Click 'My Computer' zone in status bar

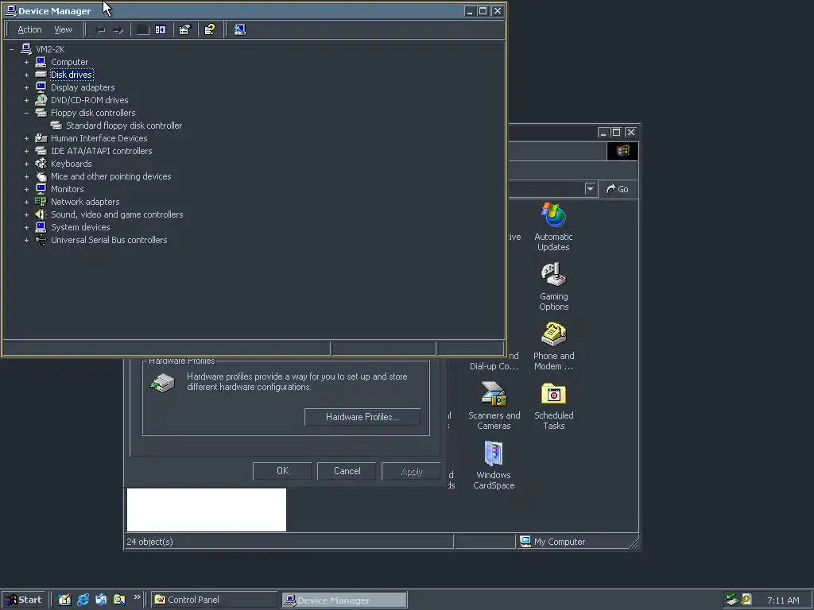click(x=553, y=542)
